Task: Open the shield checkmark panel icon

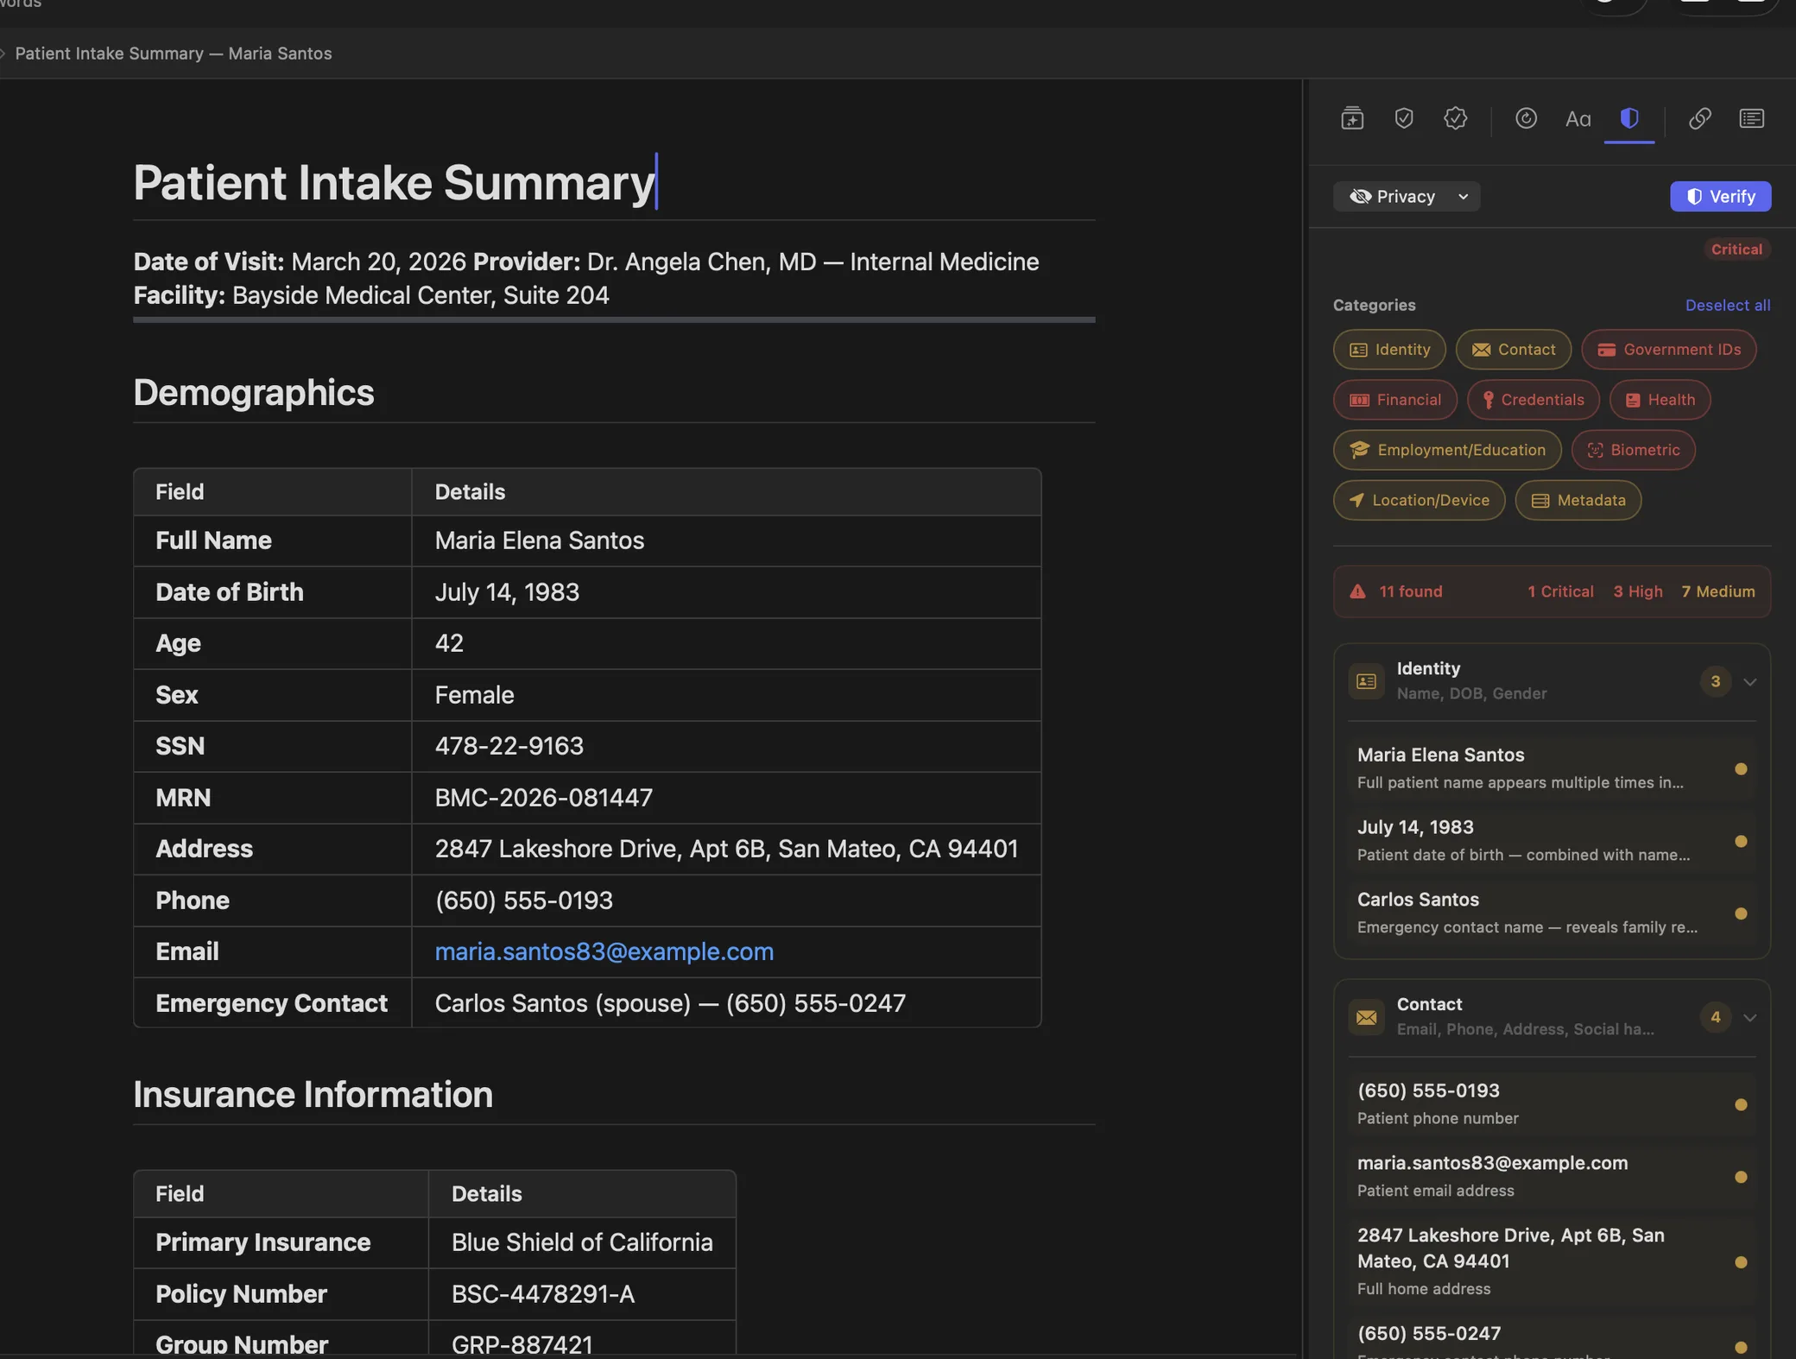Action: (1404, 118)
